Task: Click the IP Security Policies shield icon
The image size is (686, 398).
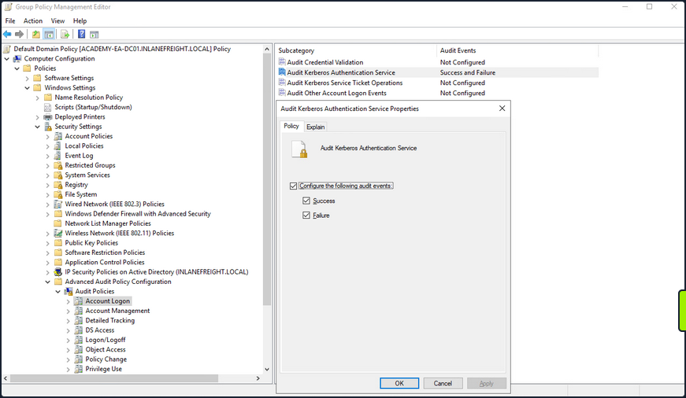Action: pyautogui.click(x=58, y=272)
